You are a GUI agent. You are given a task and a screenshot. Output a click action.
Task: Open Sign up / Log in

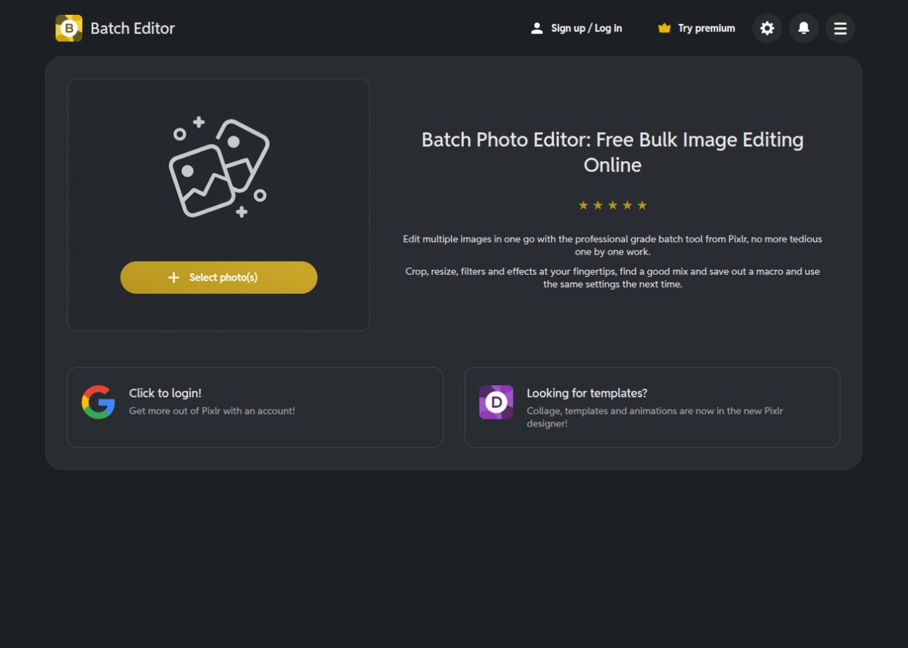click(586, 28)
